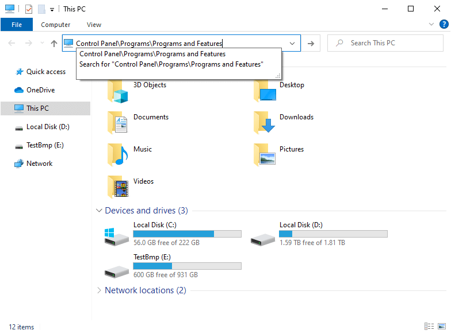Select This PC in navigation pane
451x334 pixels.
(45, 108)
